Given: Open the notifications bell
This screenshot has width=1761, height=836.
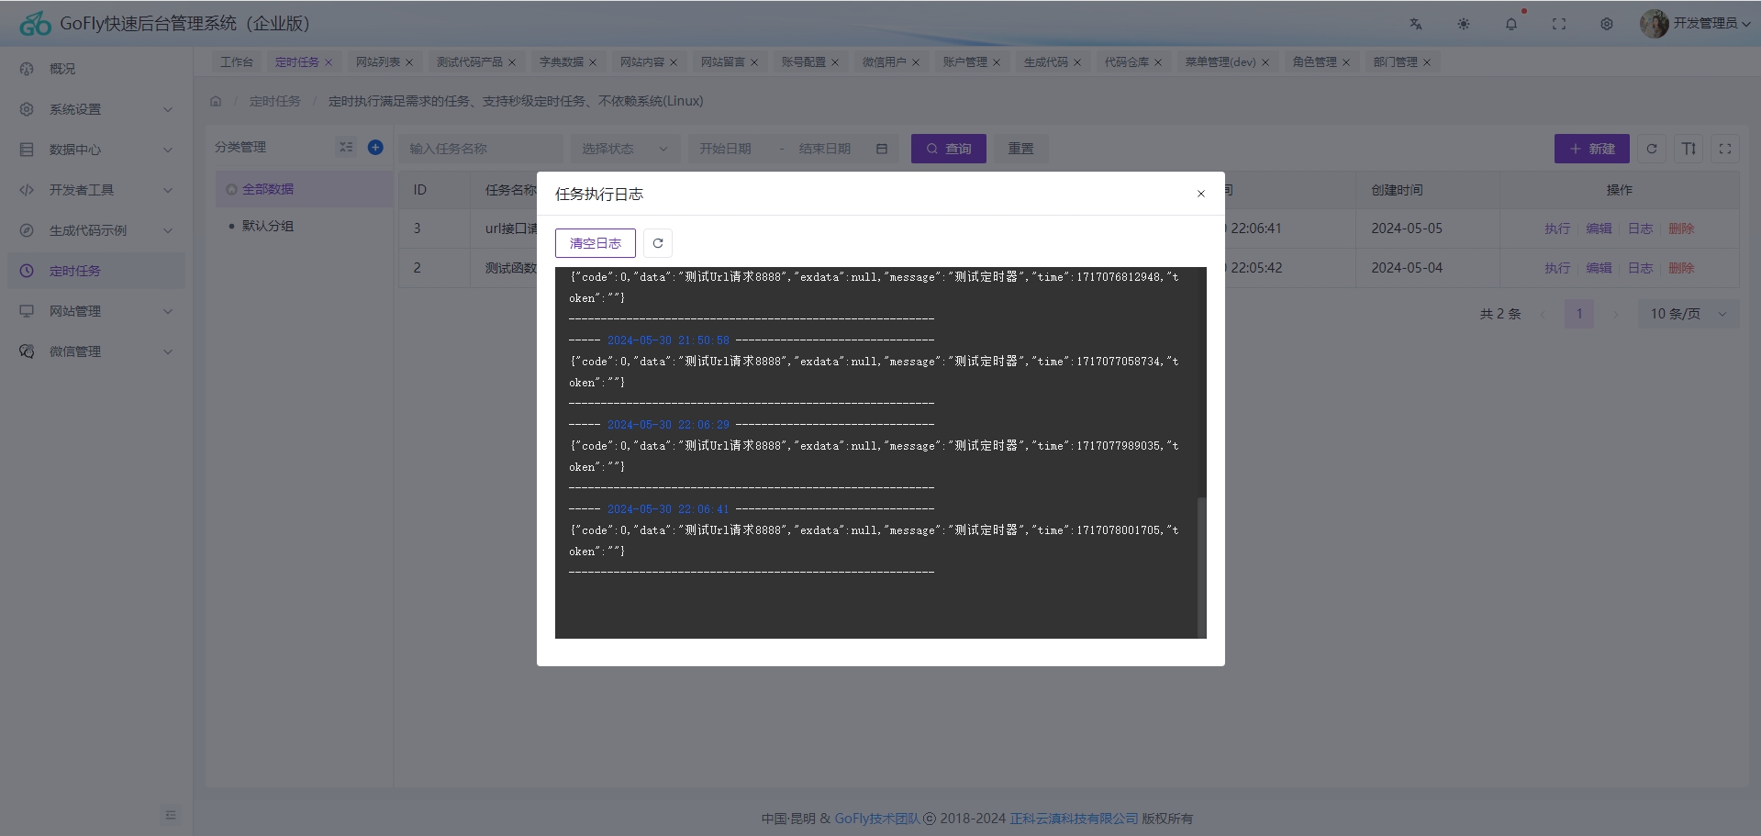Looking at the screenshot, I should click(x=1511, y=24).
